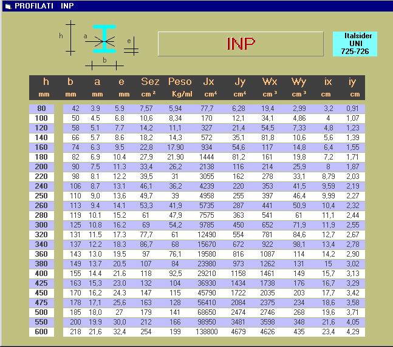Viewport: 393px width, 347px height.
Task: Choose profile height 600 in h column
Action: [41, 332]
